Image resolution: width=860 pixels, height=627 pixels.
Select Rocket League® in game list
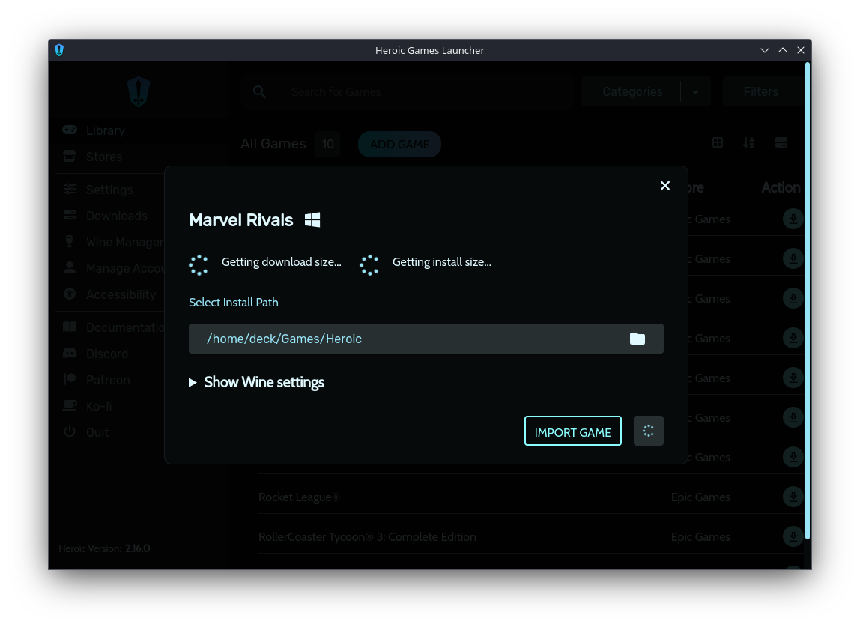299,497
